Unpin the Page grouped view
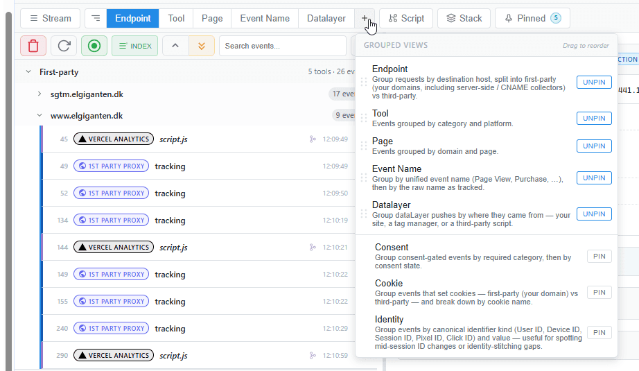The image size is (639, 371). [x=594, y=146]
